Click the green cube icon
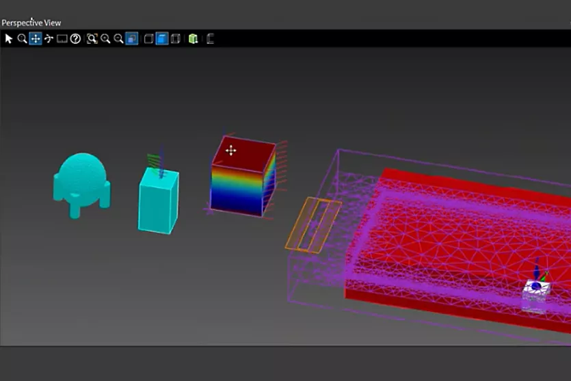 [194, 39]
